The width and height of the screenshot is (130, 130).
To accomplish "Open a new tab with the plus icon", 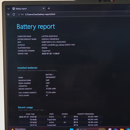I will tap(49, 8).
